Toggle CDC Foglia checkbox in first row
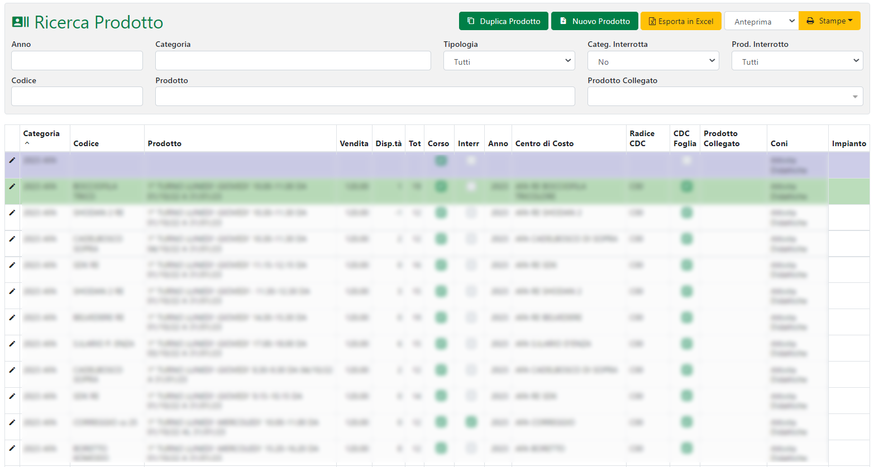The height and width of the screenshot is (467, 874). coord(686,161)
